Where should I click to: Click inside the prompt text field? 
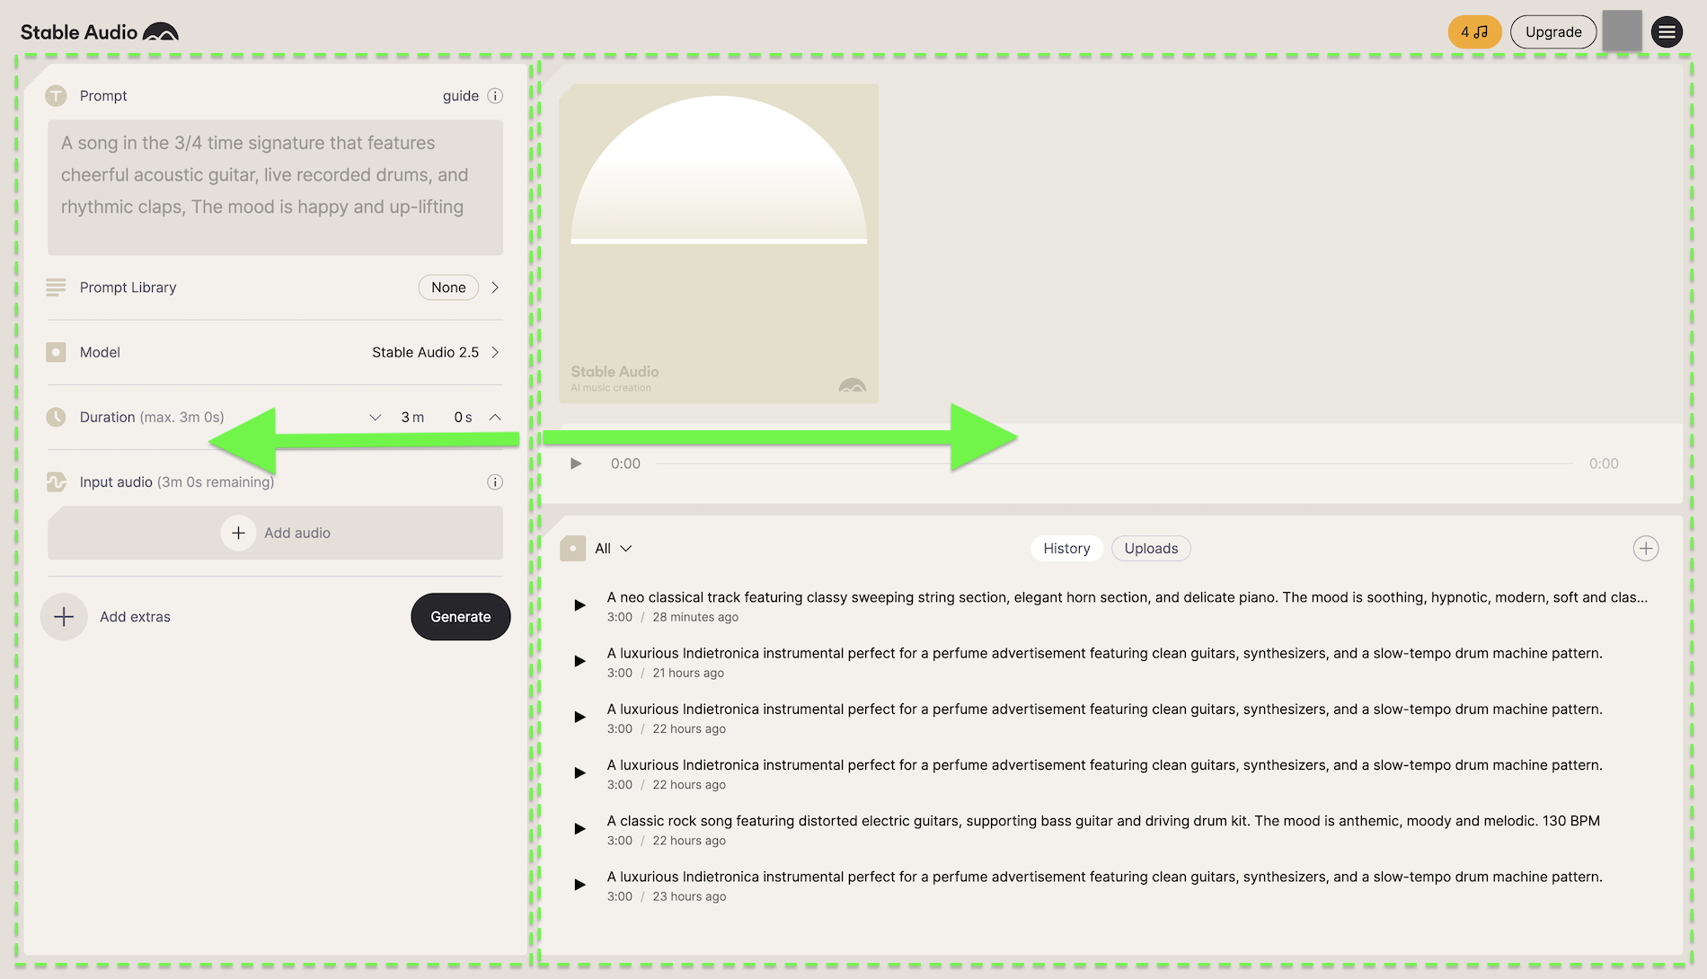coord(275,187)
